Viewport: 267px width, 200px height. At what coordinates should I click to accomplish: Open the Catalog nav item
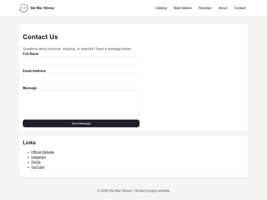click(x=161, y=8)
